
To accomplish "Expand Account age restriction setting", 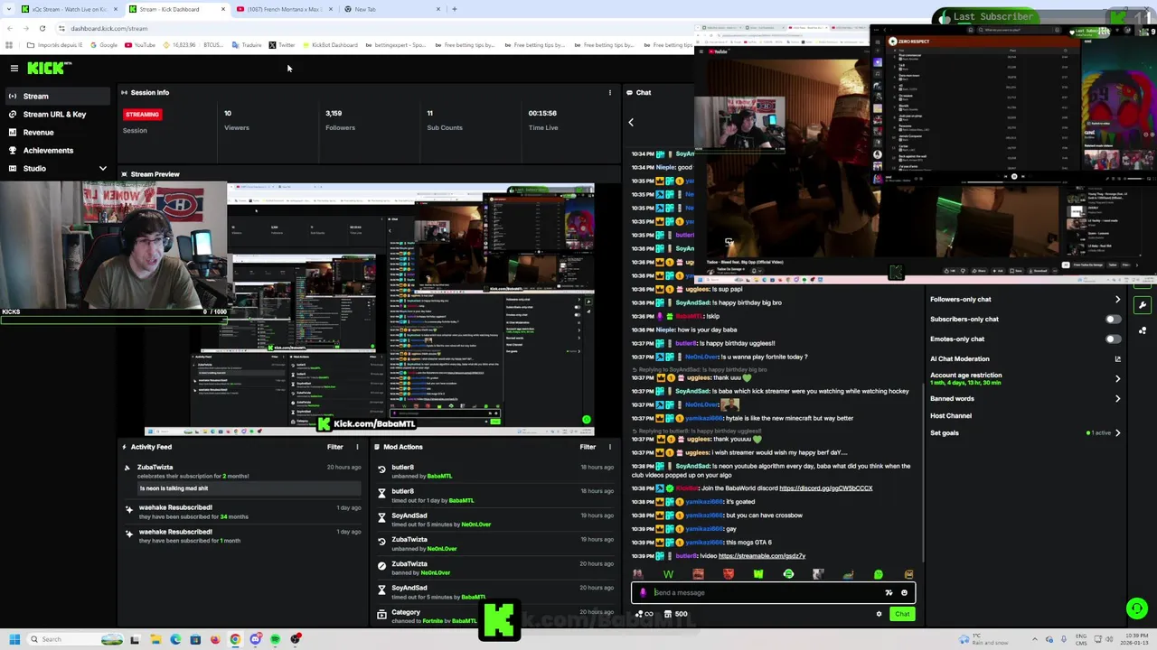I will (1025, 378).
